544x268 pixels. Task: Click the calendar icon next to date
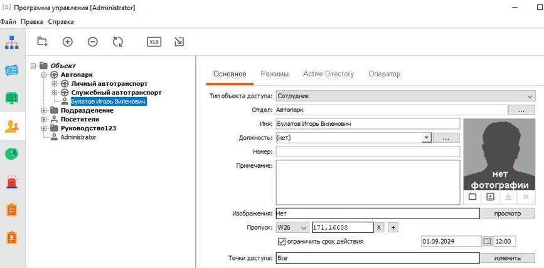point(487,241)
